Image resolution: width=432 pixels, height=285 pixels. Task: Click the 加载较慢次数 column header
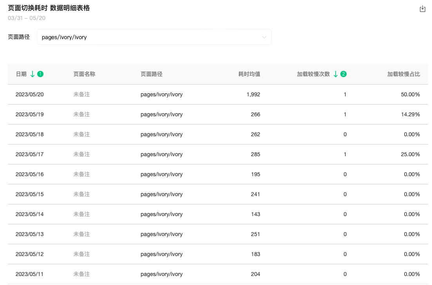point(313,74)
